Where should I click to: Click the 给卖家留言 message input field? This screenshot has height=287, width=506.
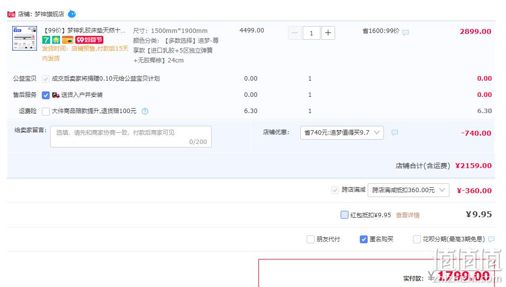(x=131, y=137)
